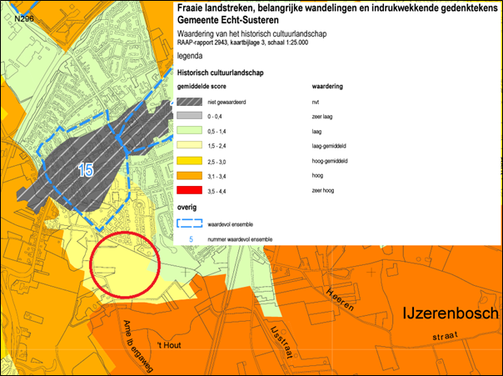
Task: Click the N296 road label
Action: (24, 18)
